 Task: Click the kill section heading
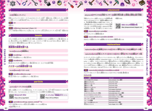pyautogui.click(x=39, y=10)
